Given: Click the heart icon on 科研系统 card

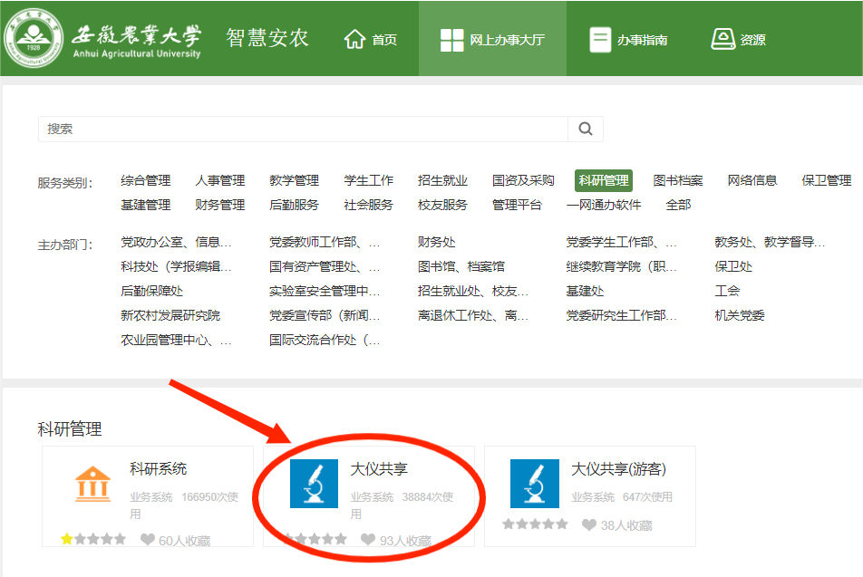Looking at the screenshot, I should pyautogui.click(x=148, y=539).
